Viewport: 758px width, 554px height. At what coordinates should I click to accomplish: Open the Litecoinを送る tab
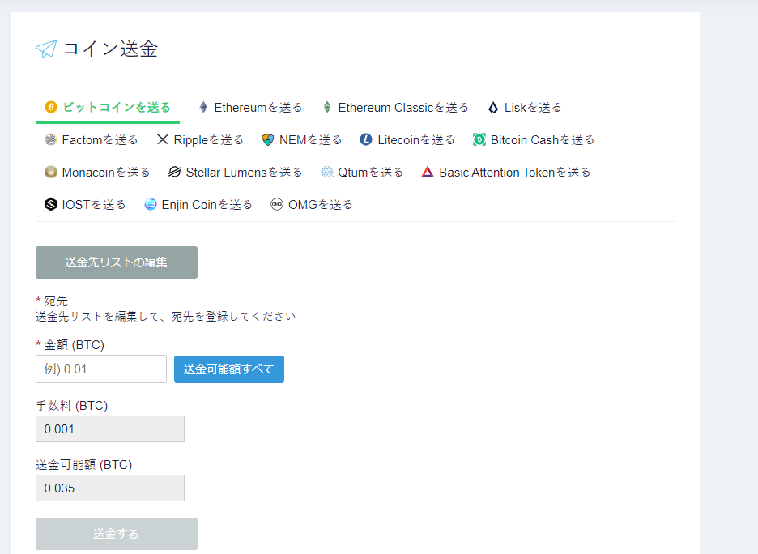(407, 139)
